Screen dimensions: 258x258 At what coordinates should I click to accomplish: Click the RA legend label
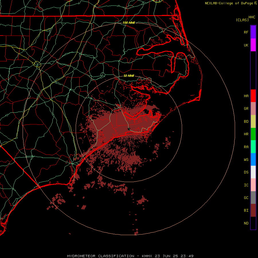point(246,147)
